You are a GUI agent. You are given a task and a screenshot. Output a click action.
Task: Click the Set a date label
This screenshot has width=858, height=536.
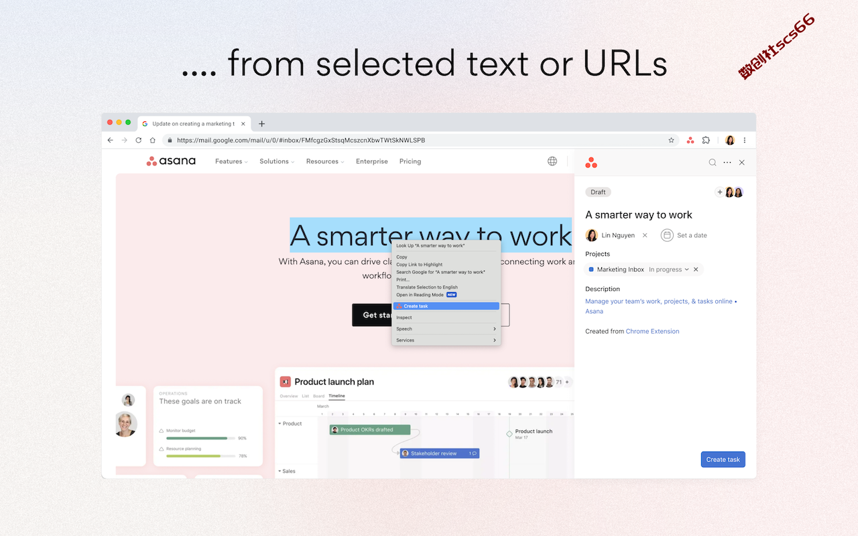pos(692,235)
